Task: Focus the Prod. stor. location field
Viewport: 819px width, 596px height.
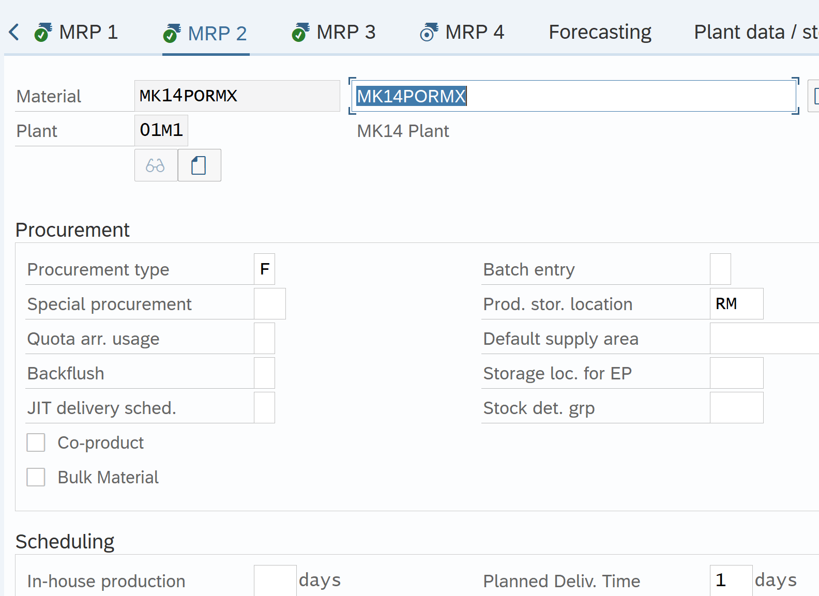Action: click(x=736, y=304)
